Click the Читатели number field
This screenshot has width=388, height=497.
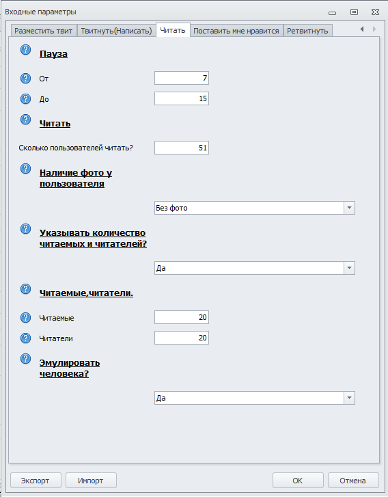182,338
